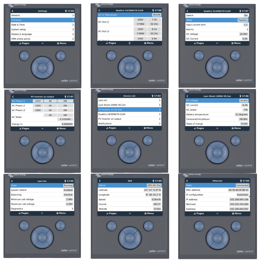Open Notifications from the Device List
The image size is (260, 260).
130,123
